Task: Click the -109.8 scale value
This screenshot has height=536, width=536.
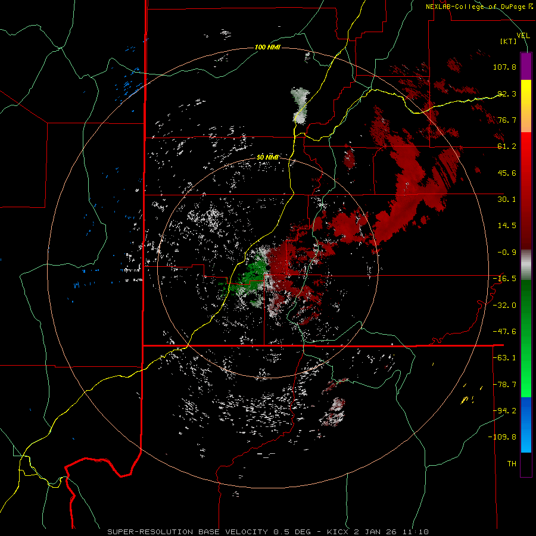Action: [x=502, y=437]
